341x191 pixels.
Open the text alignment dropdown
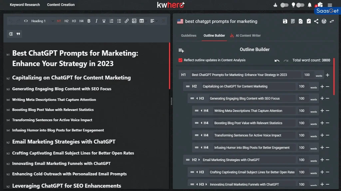click(154, 21)
